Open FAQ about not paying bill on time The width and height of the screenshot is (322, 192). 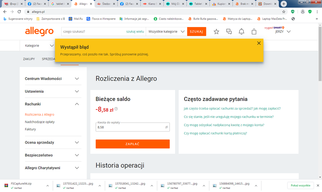[x=229, y=117]
